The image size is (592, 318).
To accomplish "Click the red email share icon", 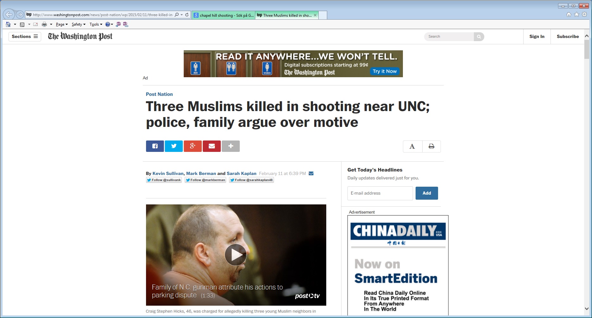I will click(x=212, y=146).
